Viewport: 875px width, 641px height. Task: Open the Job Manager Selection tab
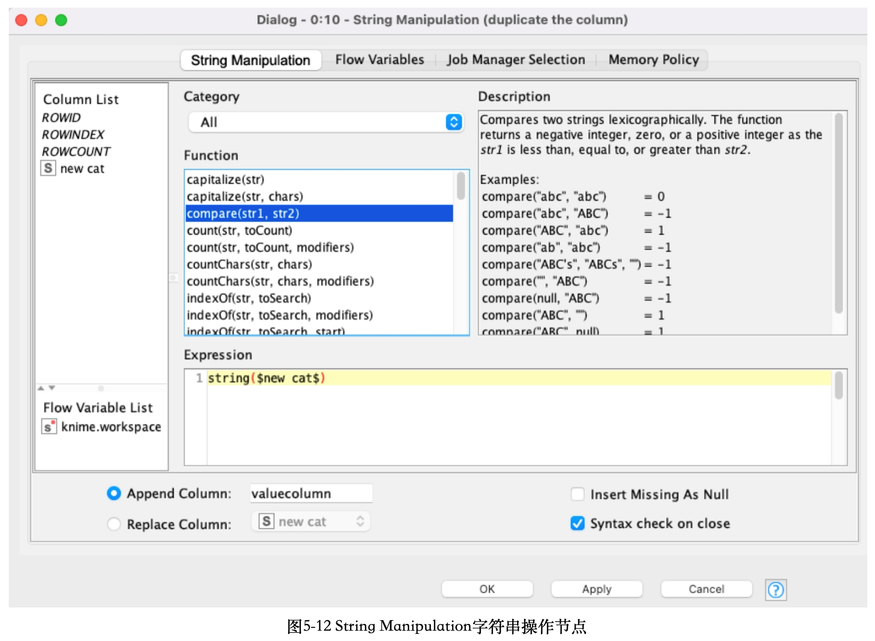pos(516,59)
